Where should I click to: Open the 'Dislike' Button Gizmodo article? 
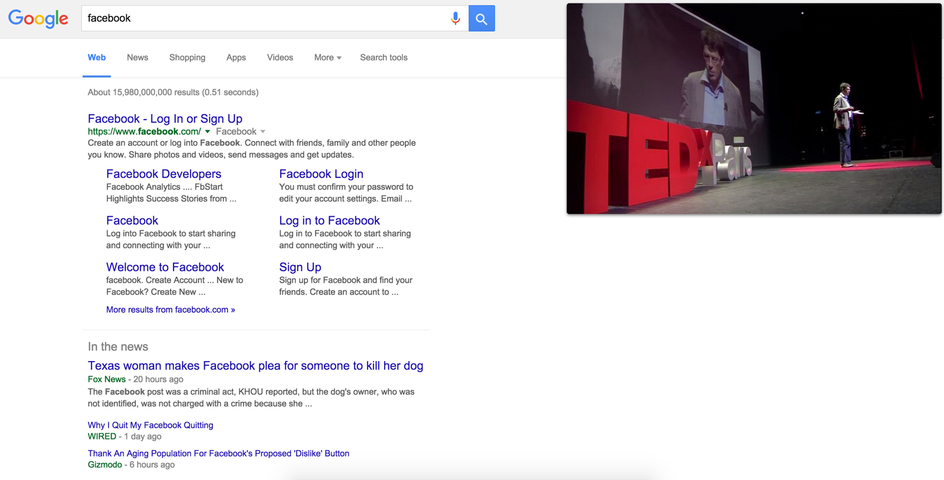(218, 453)
